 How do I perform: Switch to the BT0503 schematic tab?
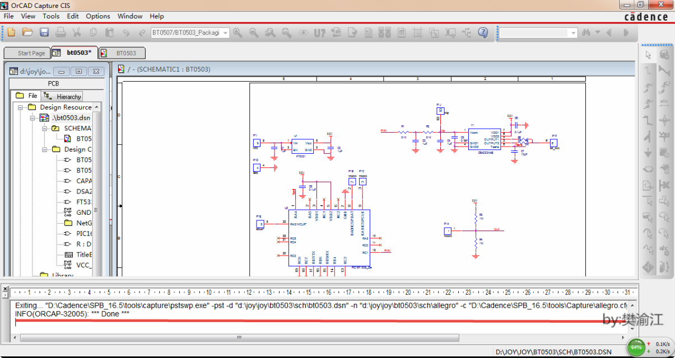(122, 53)
